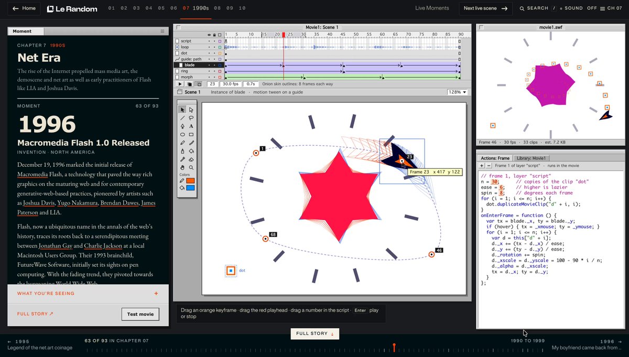Choose the Paint Bucket tool
The image size is (629, 357).
point(191,151)
